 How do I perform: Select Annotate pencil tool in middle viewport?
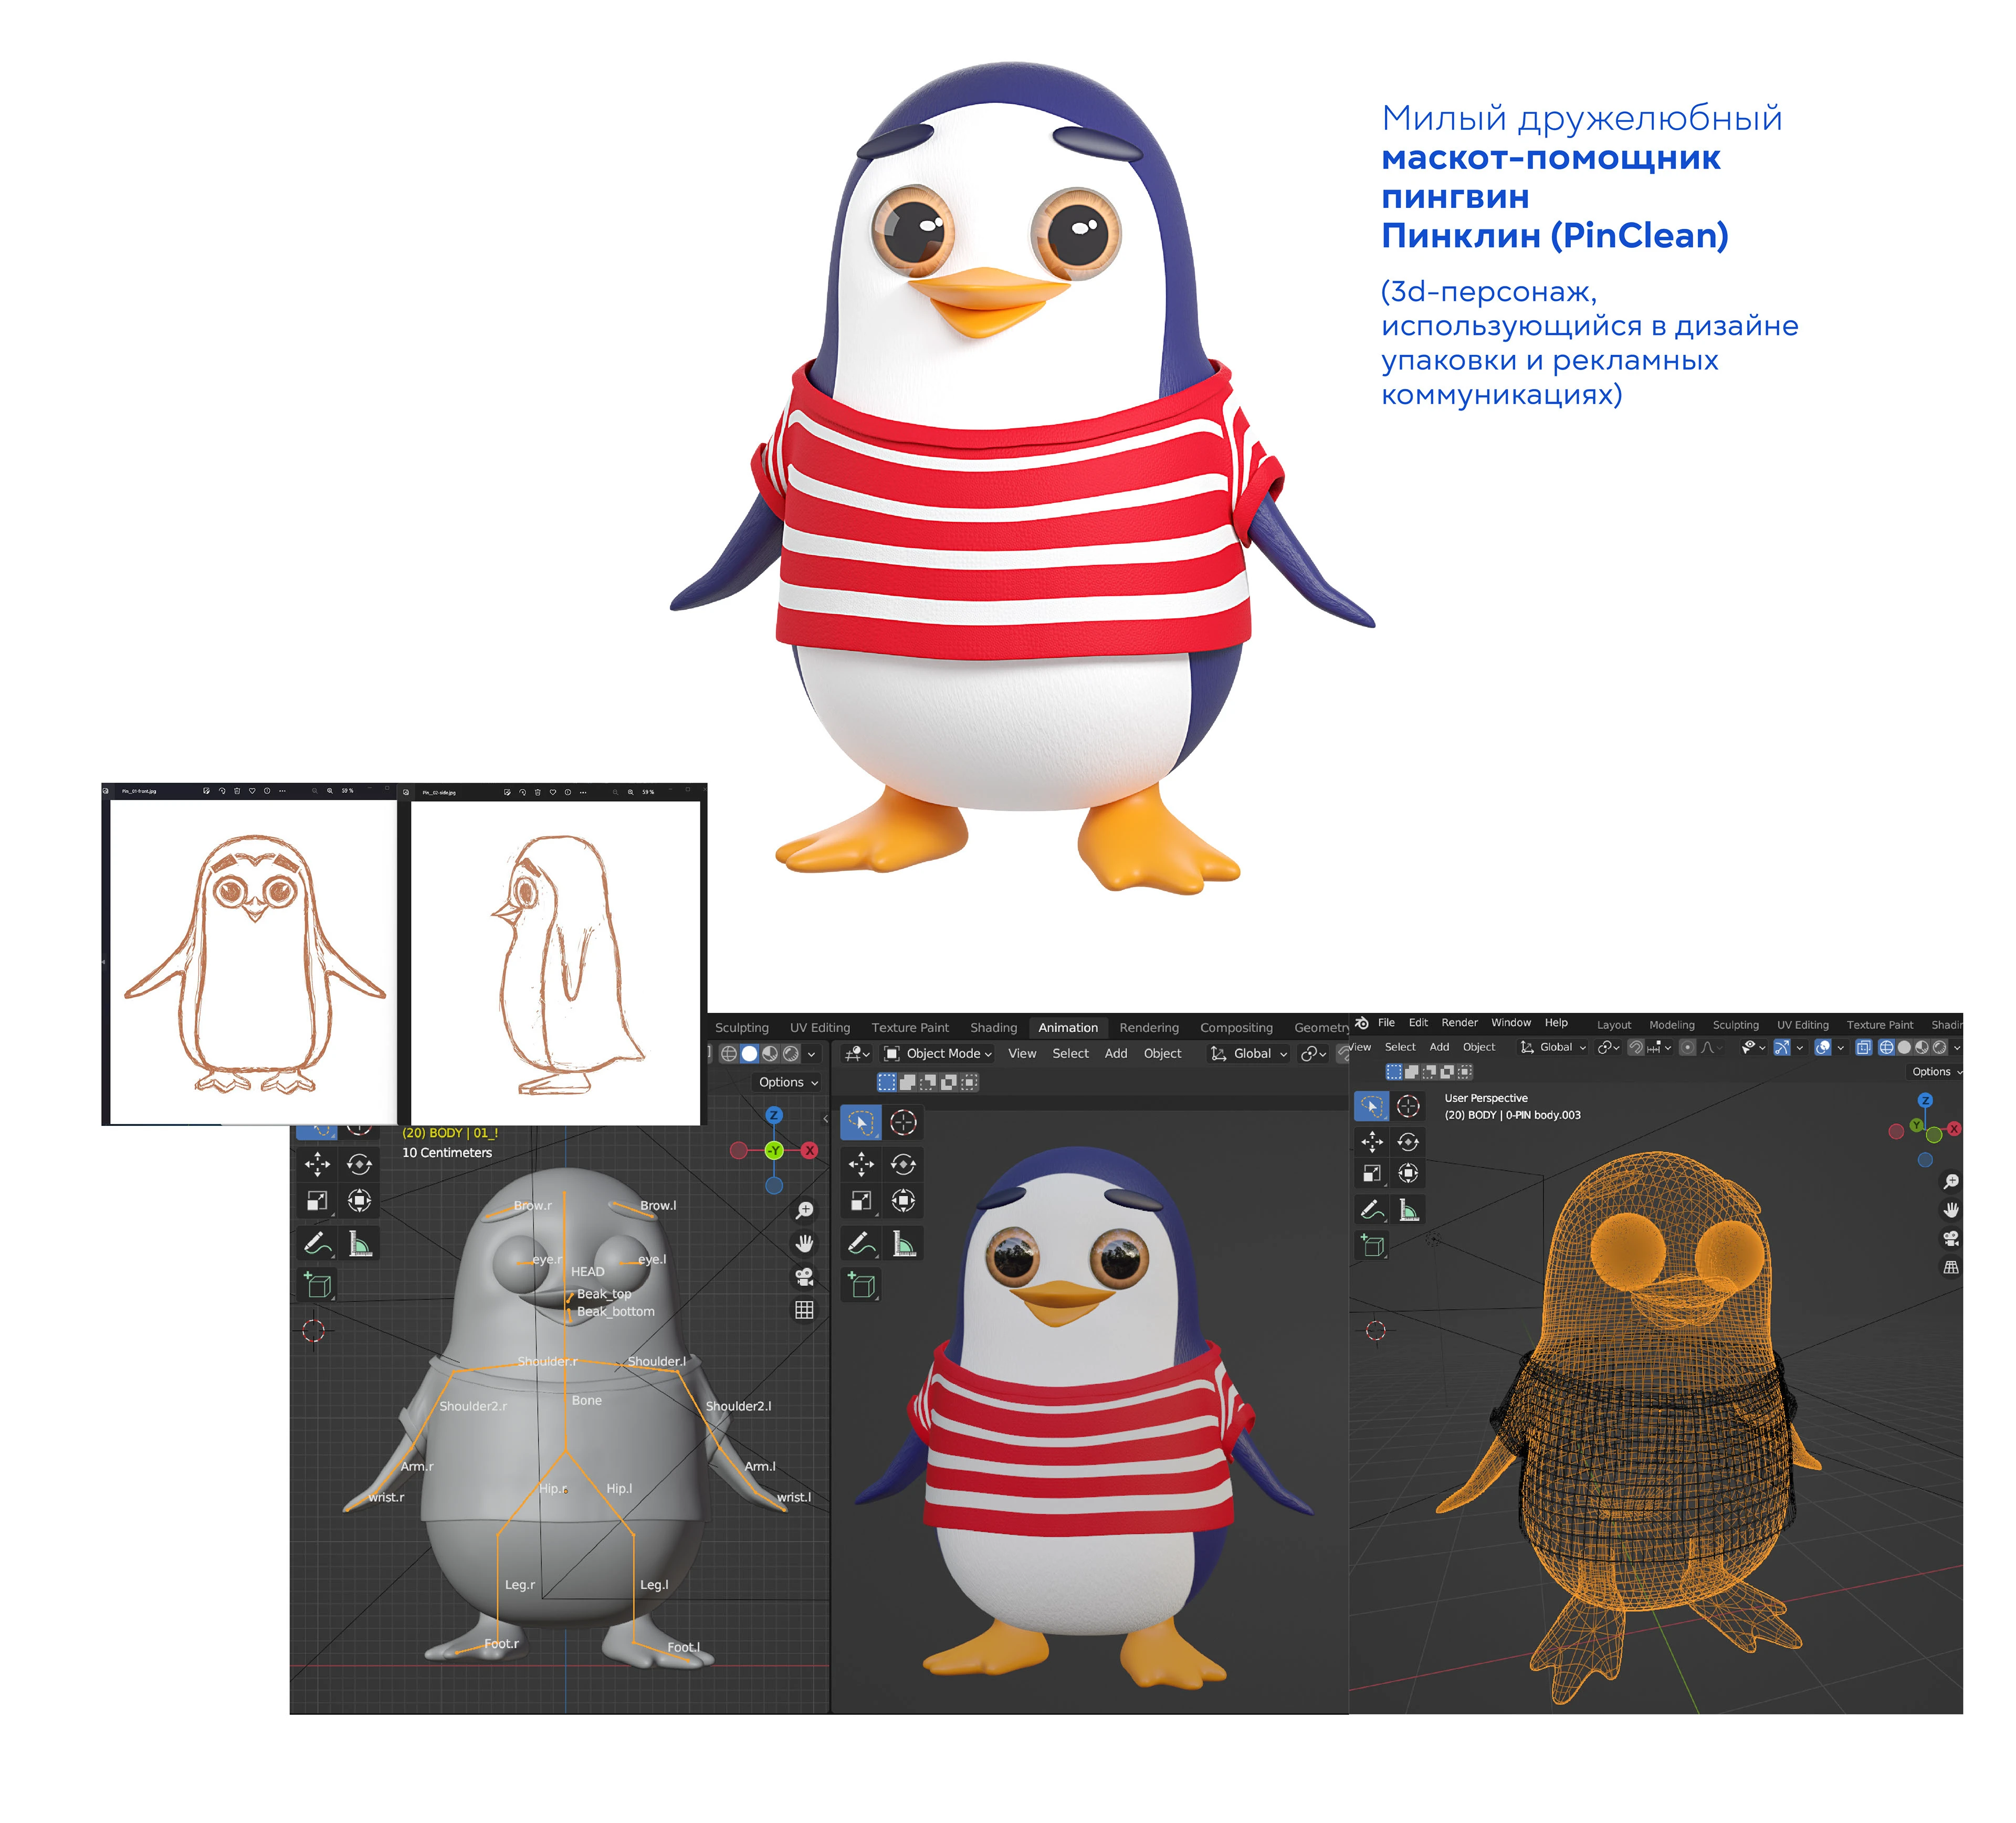click(x=861, y=1243)
